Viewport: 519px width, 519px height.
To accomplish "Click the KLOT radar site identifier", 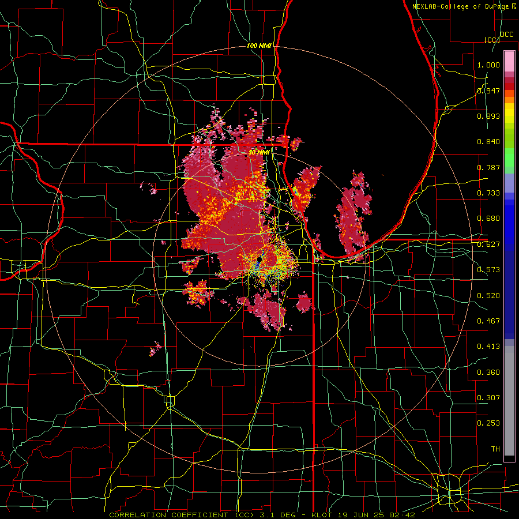I will pos(321,515).
